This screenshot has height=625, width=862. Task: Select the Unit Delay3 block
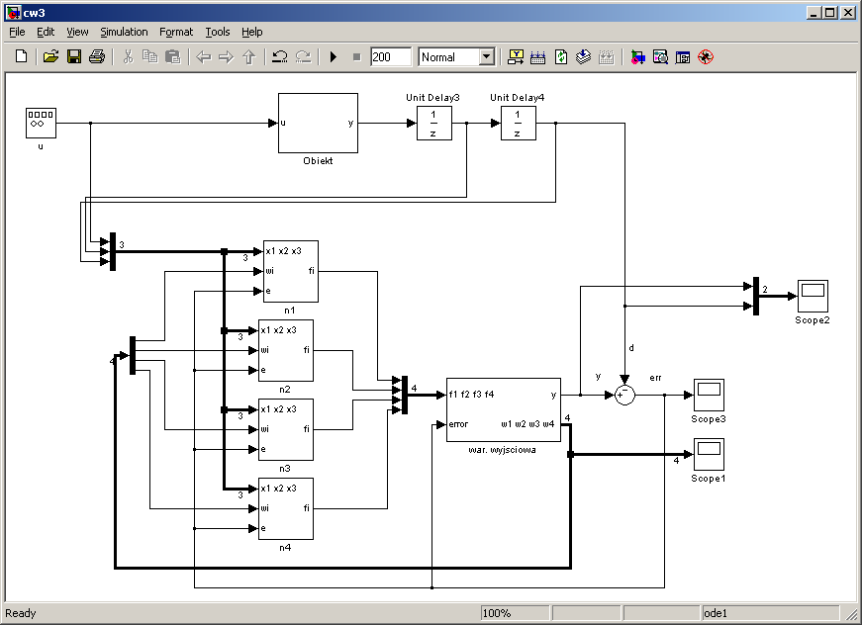[433, 124]
